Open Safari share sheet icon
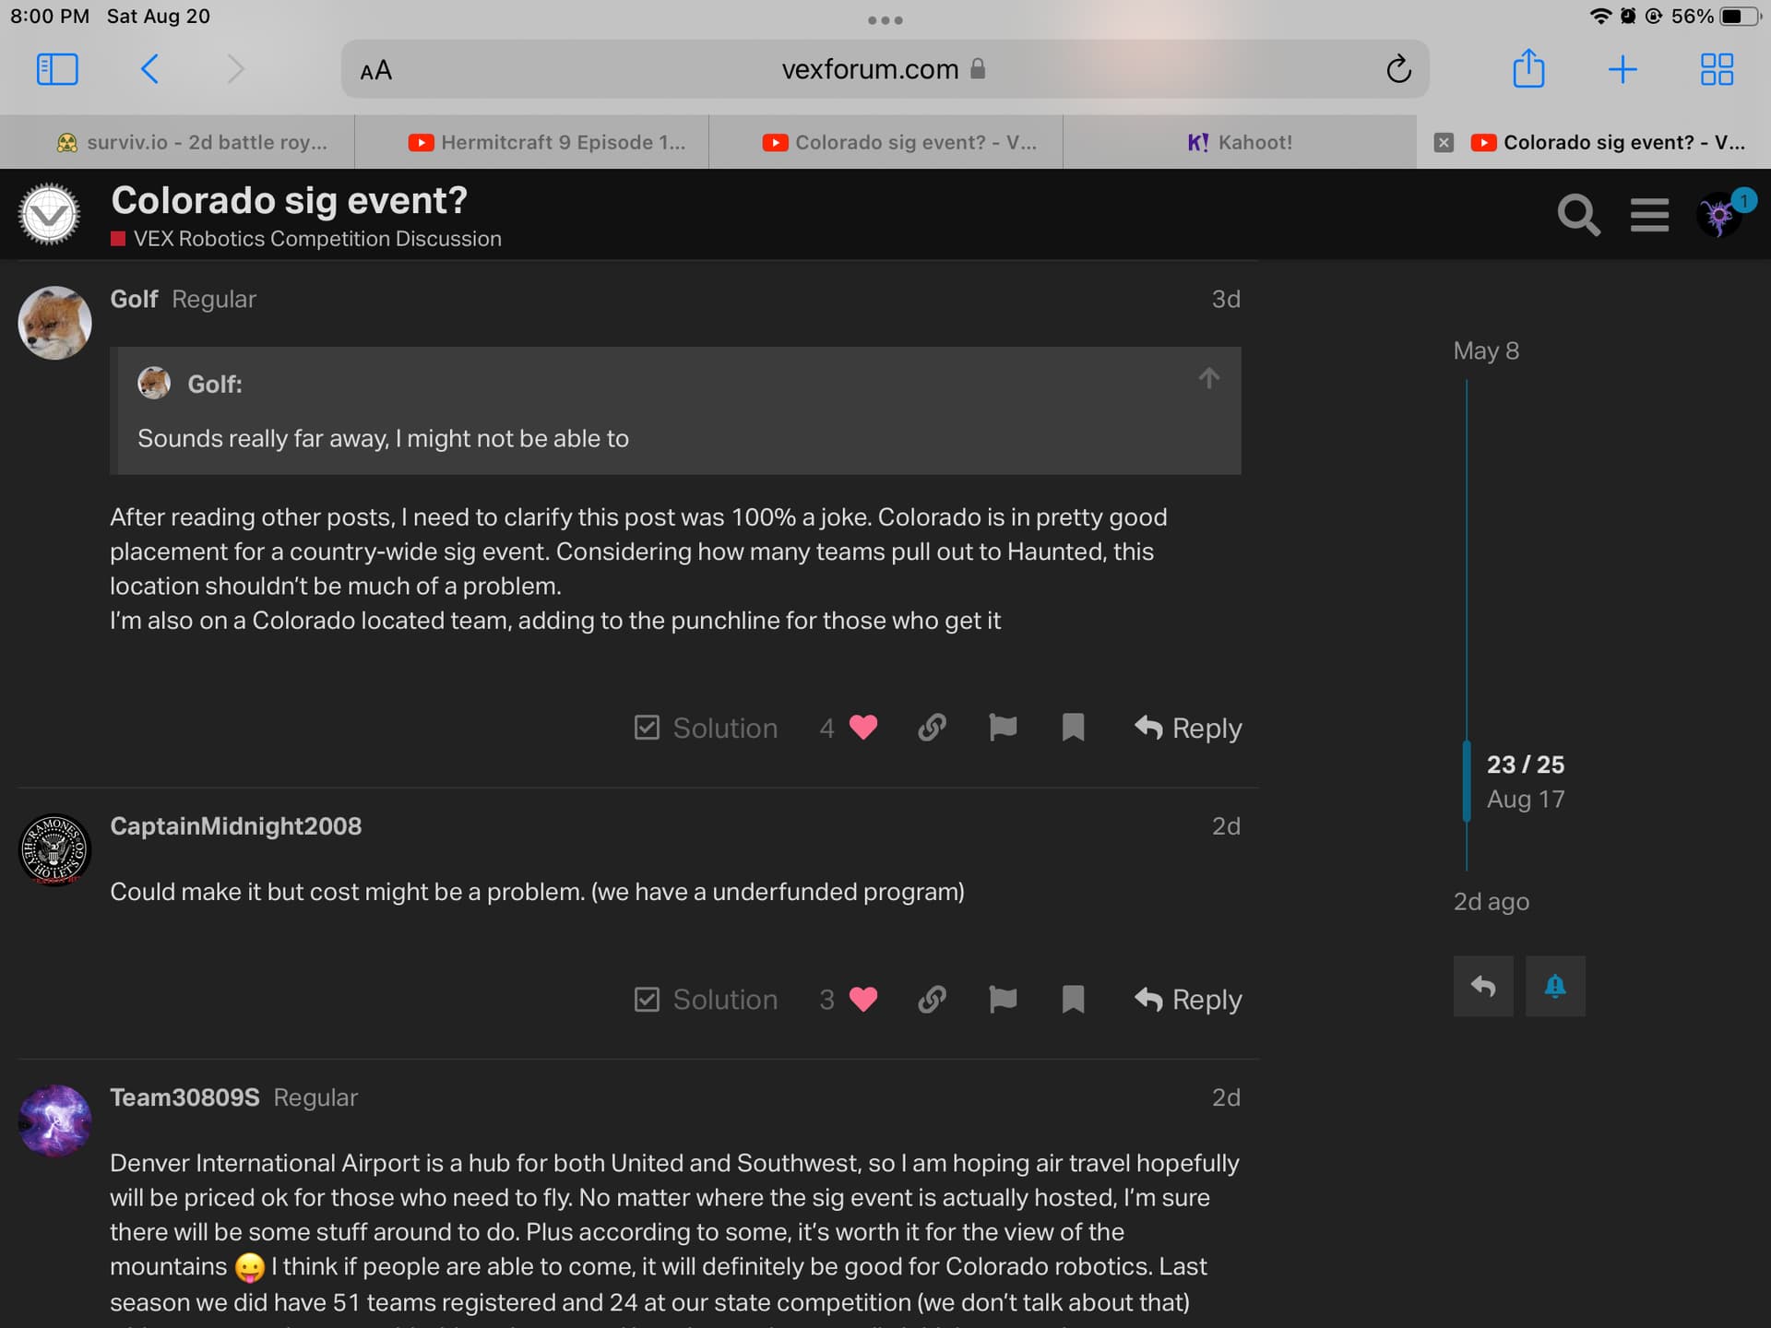1771x1328 pixels. coord(1528,69)
